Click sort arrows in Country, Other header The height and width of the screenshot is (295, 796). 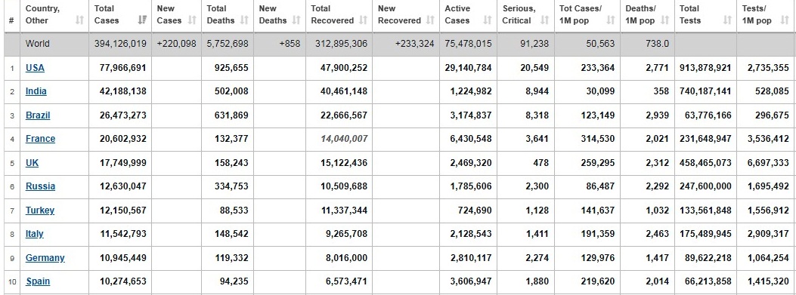[79, 20]
